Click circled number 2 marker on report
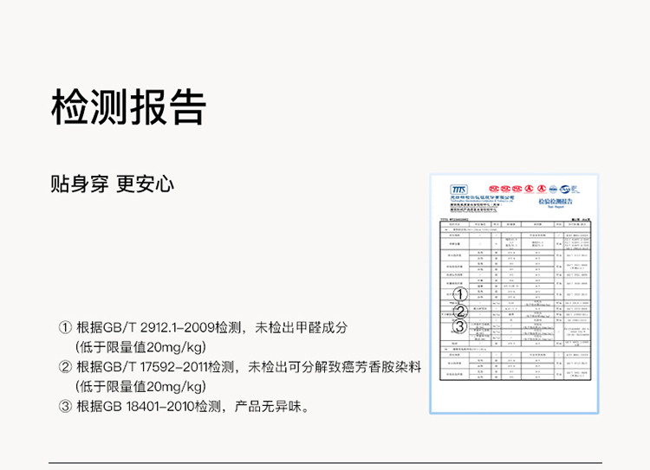 click(460, 311)
